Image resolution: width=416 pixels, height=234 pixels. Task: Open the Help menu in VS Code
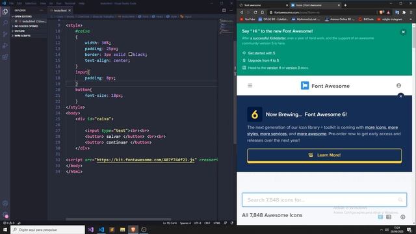(x=82, y=3)
